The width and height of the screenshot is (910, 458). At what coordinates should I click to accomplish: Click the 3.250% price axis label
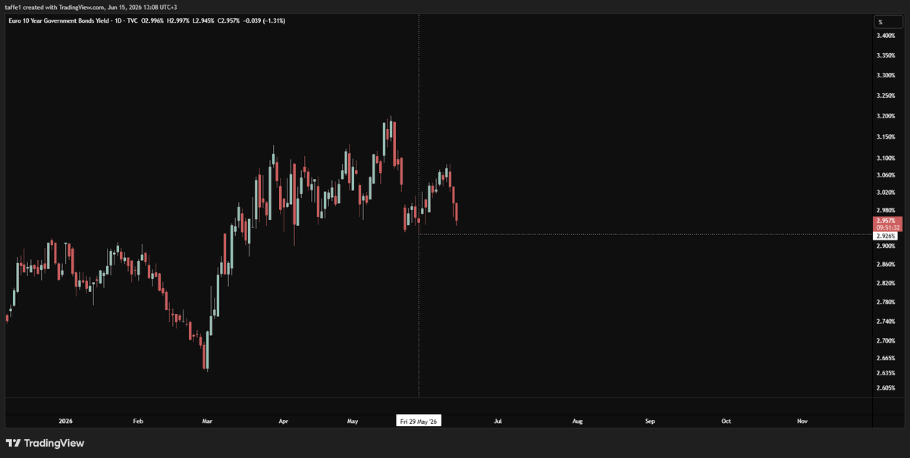point(886,96)
